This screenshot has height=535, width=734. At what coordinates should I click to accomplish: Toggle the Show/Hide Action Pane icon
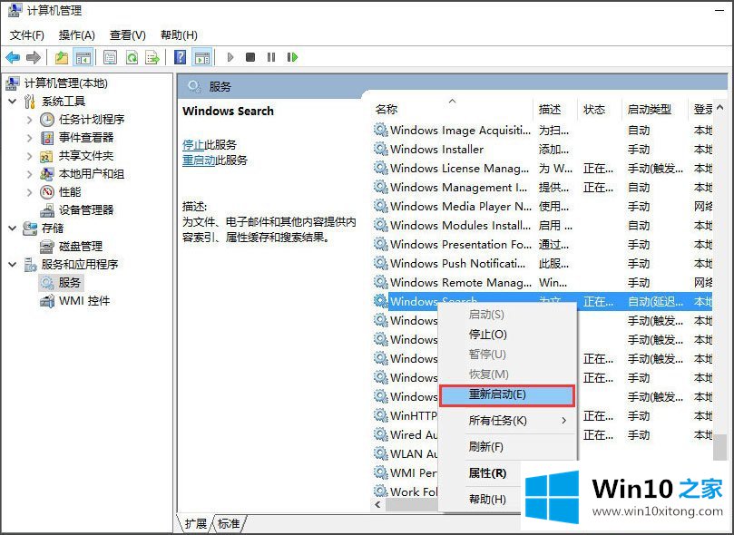pos(202,57)
